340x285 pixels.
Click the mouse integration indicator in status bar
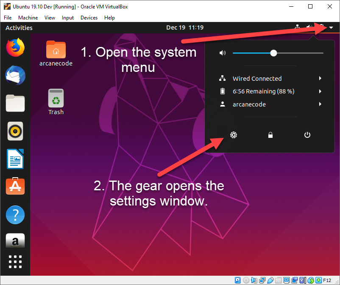(310, 280)
